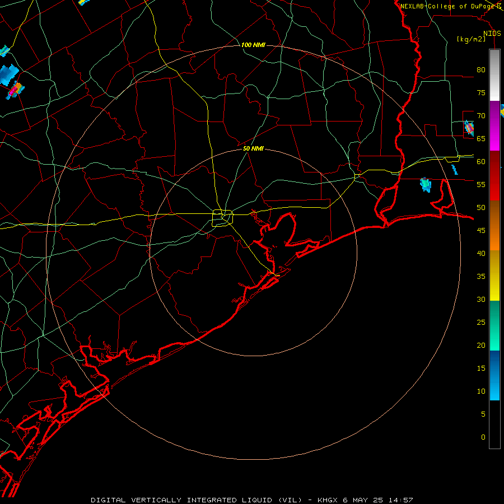Click the 50 value on the color scale
The height and width of the screenshot is (504, 504).
[x=481, y=208]
